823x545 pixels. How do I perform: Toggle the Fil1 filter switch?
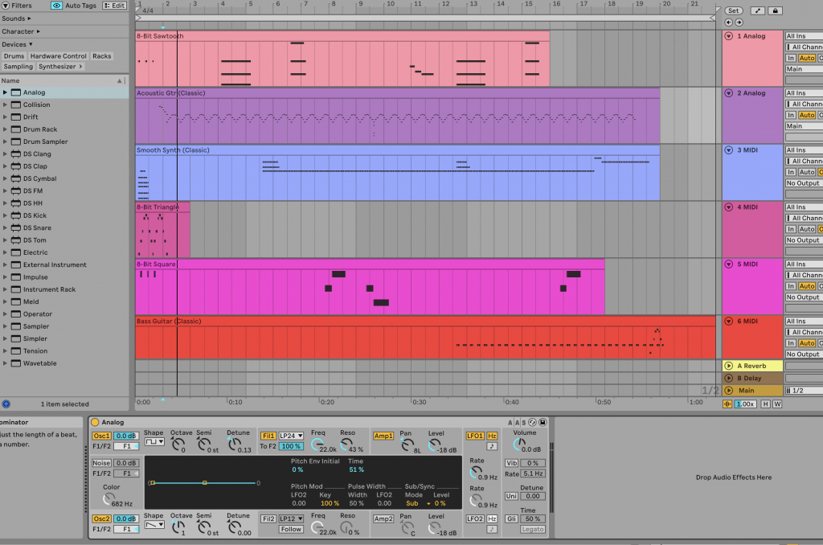(x=268, y=436)
